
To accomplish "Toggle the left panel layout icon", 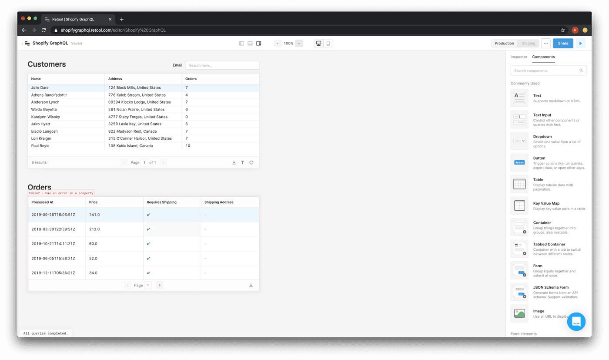I will pyautogui.click(x=241, y=44).
